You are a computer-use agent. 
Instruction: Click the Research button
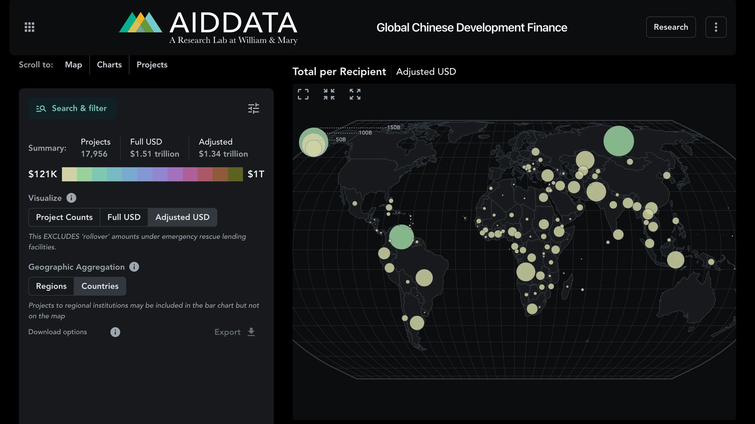(671, 27)
